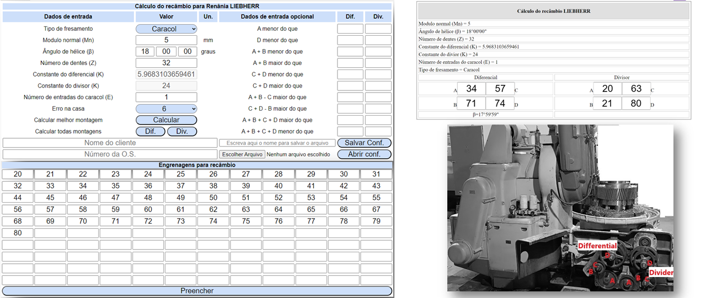Click the save file name input field
The image size is (706, 298).
coord(277,143)
